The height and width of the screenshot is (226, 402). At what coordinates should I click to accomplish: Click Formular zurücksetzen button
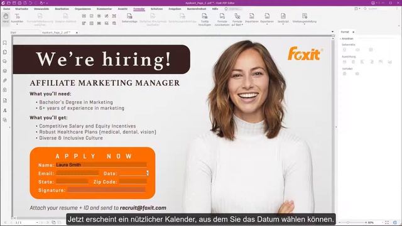tap(222, 19)
